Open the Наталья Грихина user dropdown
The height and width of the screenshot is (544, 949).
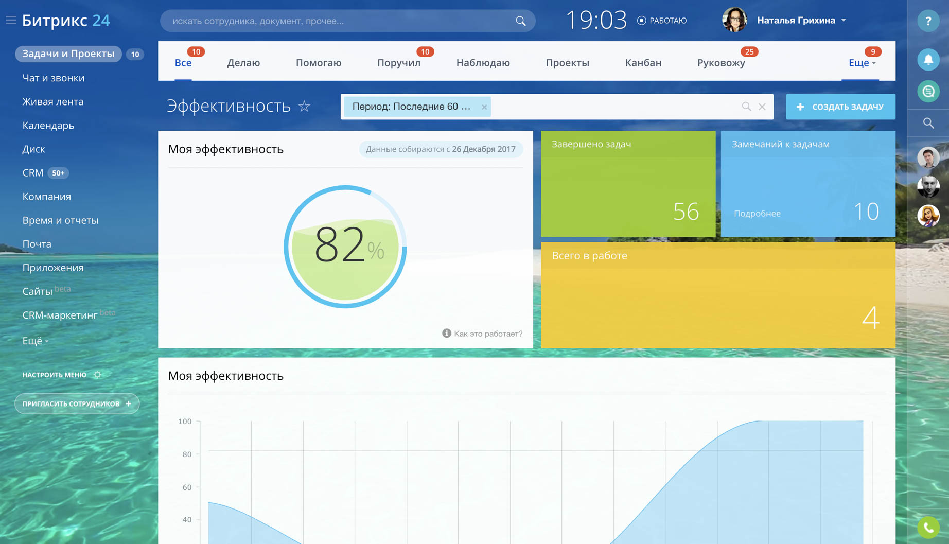click(x=801, y=21)
